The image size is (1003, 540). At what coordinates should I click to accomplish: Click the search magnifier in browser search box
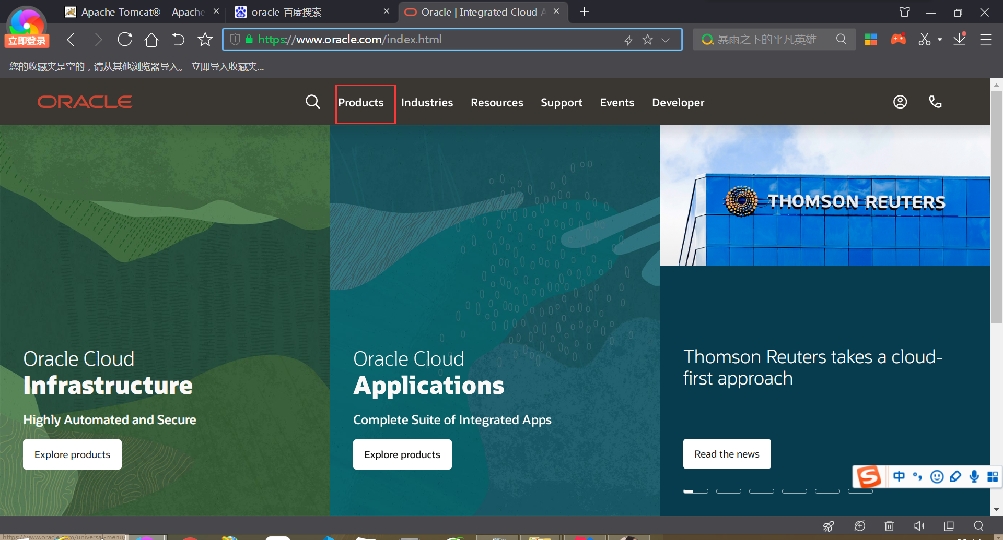click(841, 39)
